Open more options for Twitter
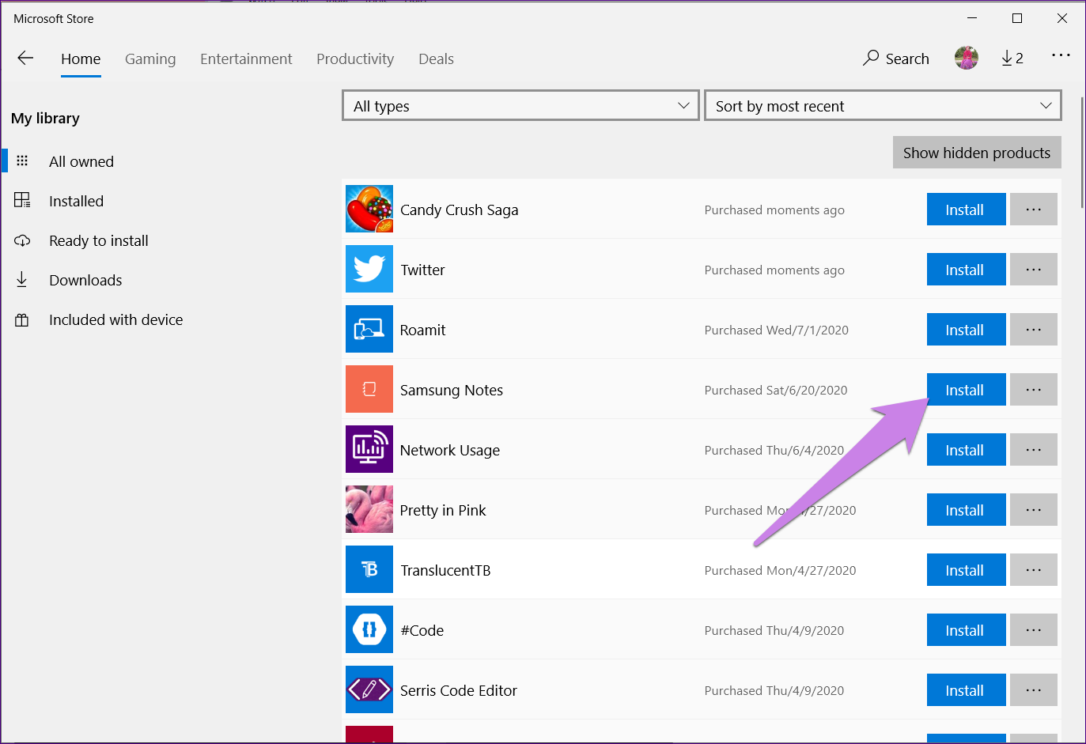This screenshot has width=1086, height=744. pos(1034,270)
